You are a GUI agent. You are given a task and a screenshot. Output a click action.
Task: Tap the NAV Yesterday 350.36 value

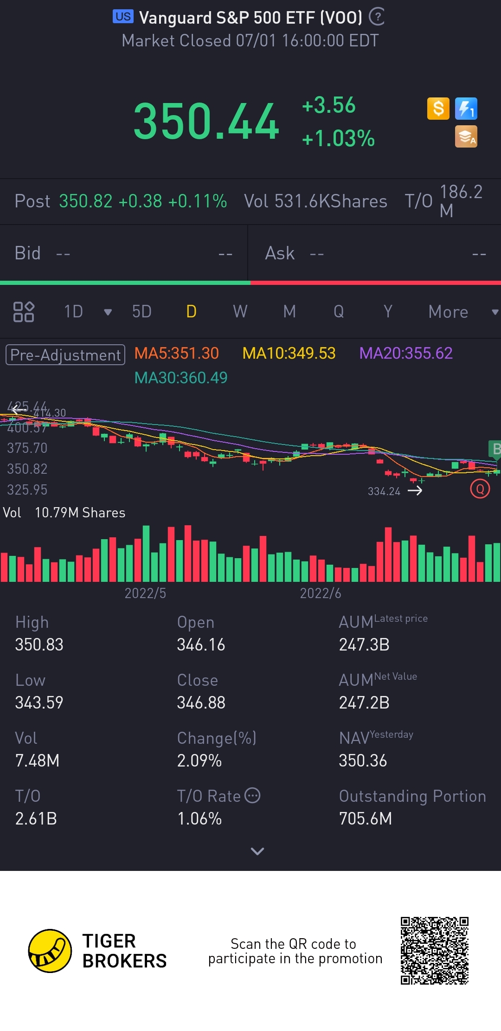[363, 760]
